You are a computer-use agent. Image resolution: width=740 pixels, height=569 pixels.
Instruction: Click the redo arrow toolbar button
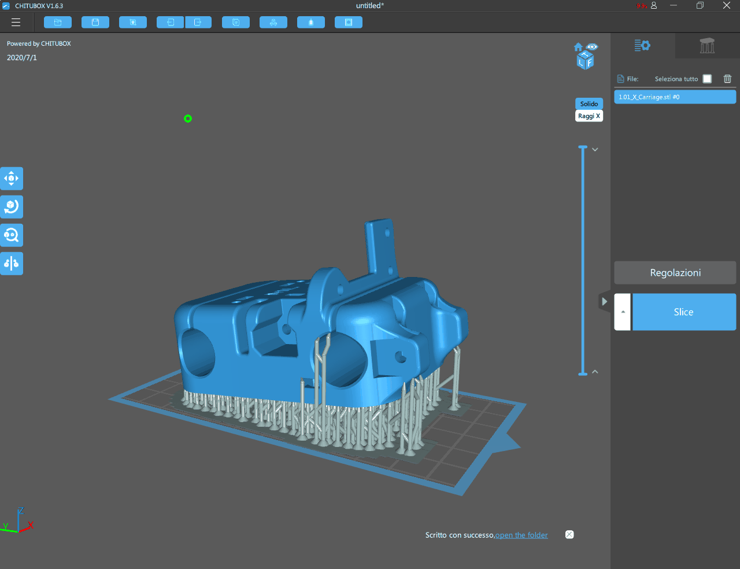pyautogui.click(x=198, y=22)
